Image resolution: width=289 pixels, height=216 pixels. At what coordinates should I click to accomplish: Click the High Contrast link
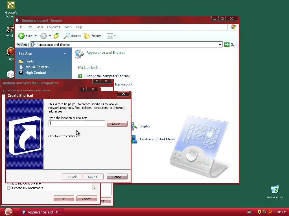(36, 73)
